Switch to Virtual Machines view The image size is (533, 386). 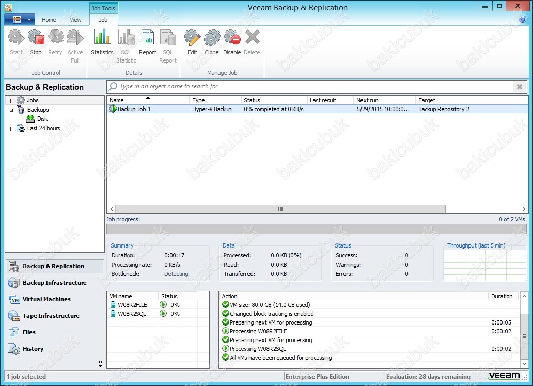pos(55,299)
